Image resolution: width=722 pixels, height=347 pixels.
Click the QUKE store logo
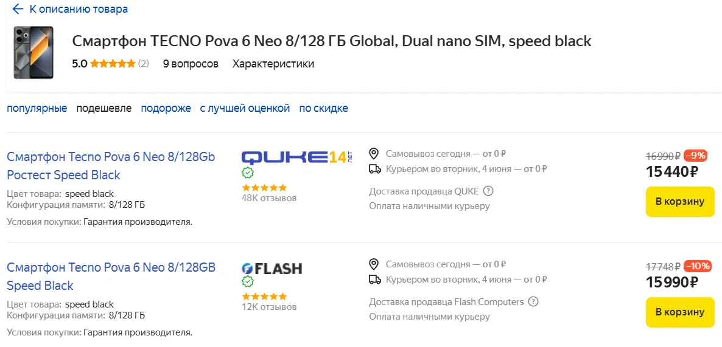pos(296,157)
